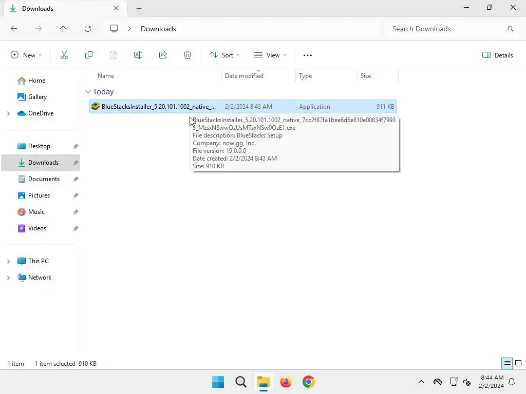Select the BlueStacksInstaller file name

pos(159,107)
